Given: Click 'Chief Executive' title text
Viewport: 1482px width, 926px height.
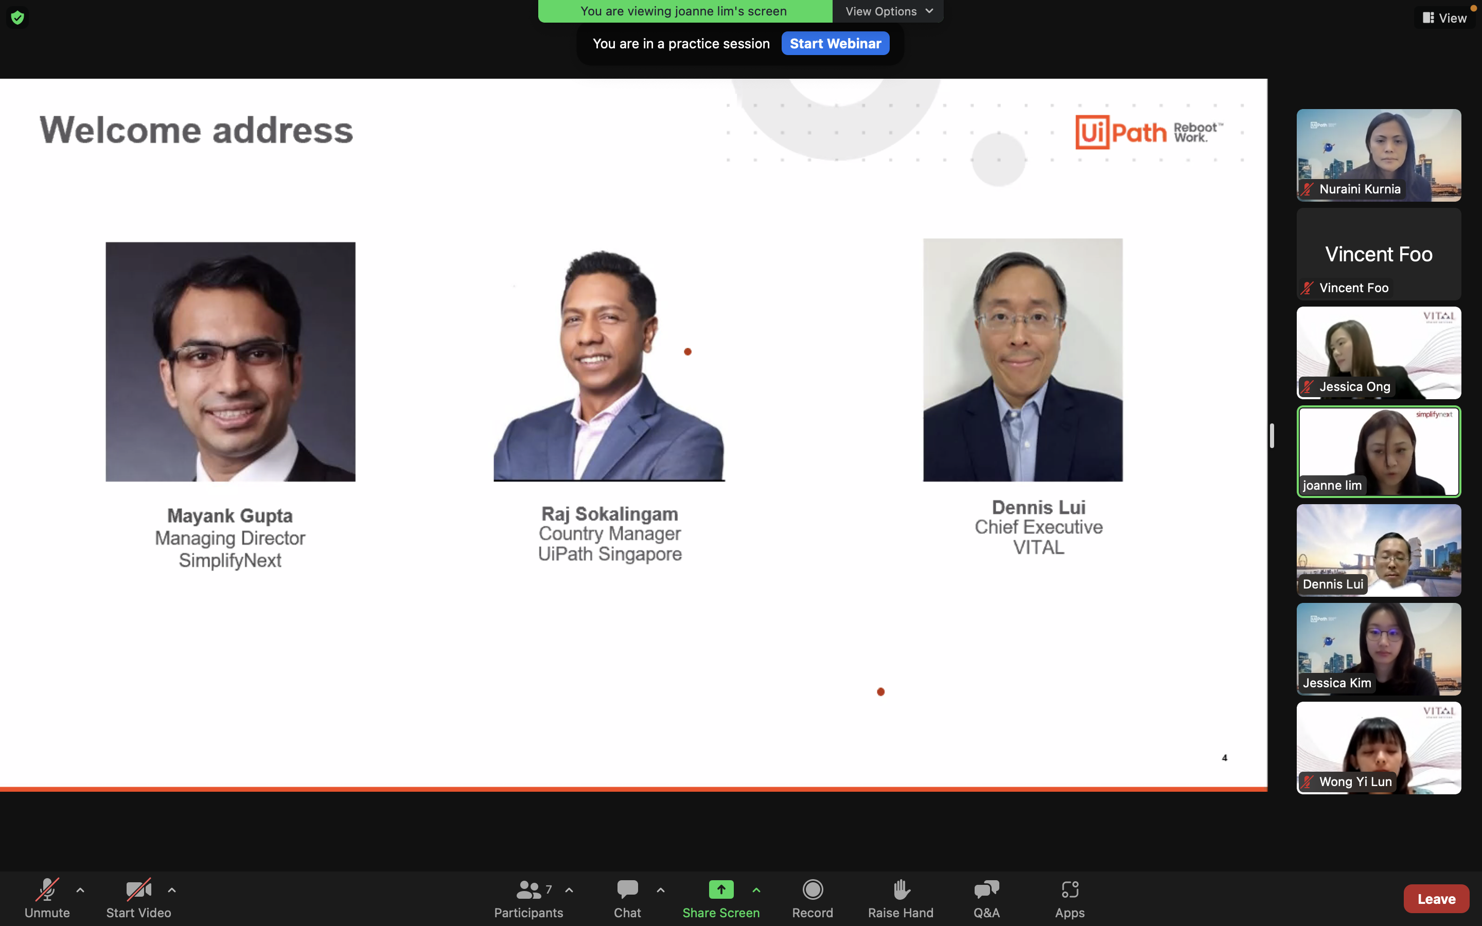Looking at the screenshot, I should 1038,527.
